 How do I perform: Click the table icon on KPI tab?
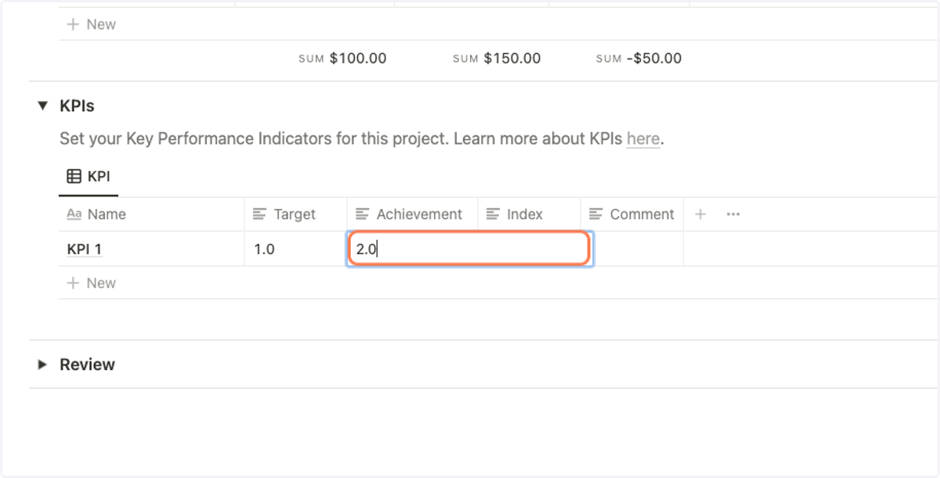74,177
